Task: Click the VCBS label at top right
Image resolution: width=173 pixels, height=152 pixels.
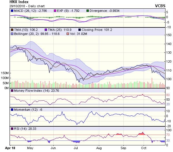Action: (x=165, y=5)
